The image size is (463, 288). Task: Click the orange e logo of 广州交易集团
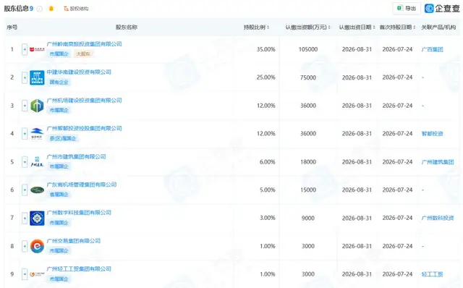tap(37, 246)
